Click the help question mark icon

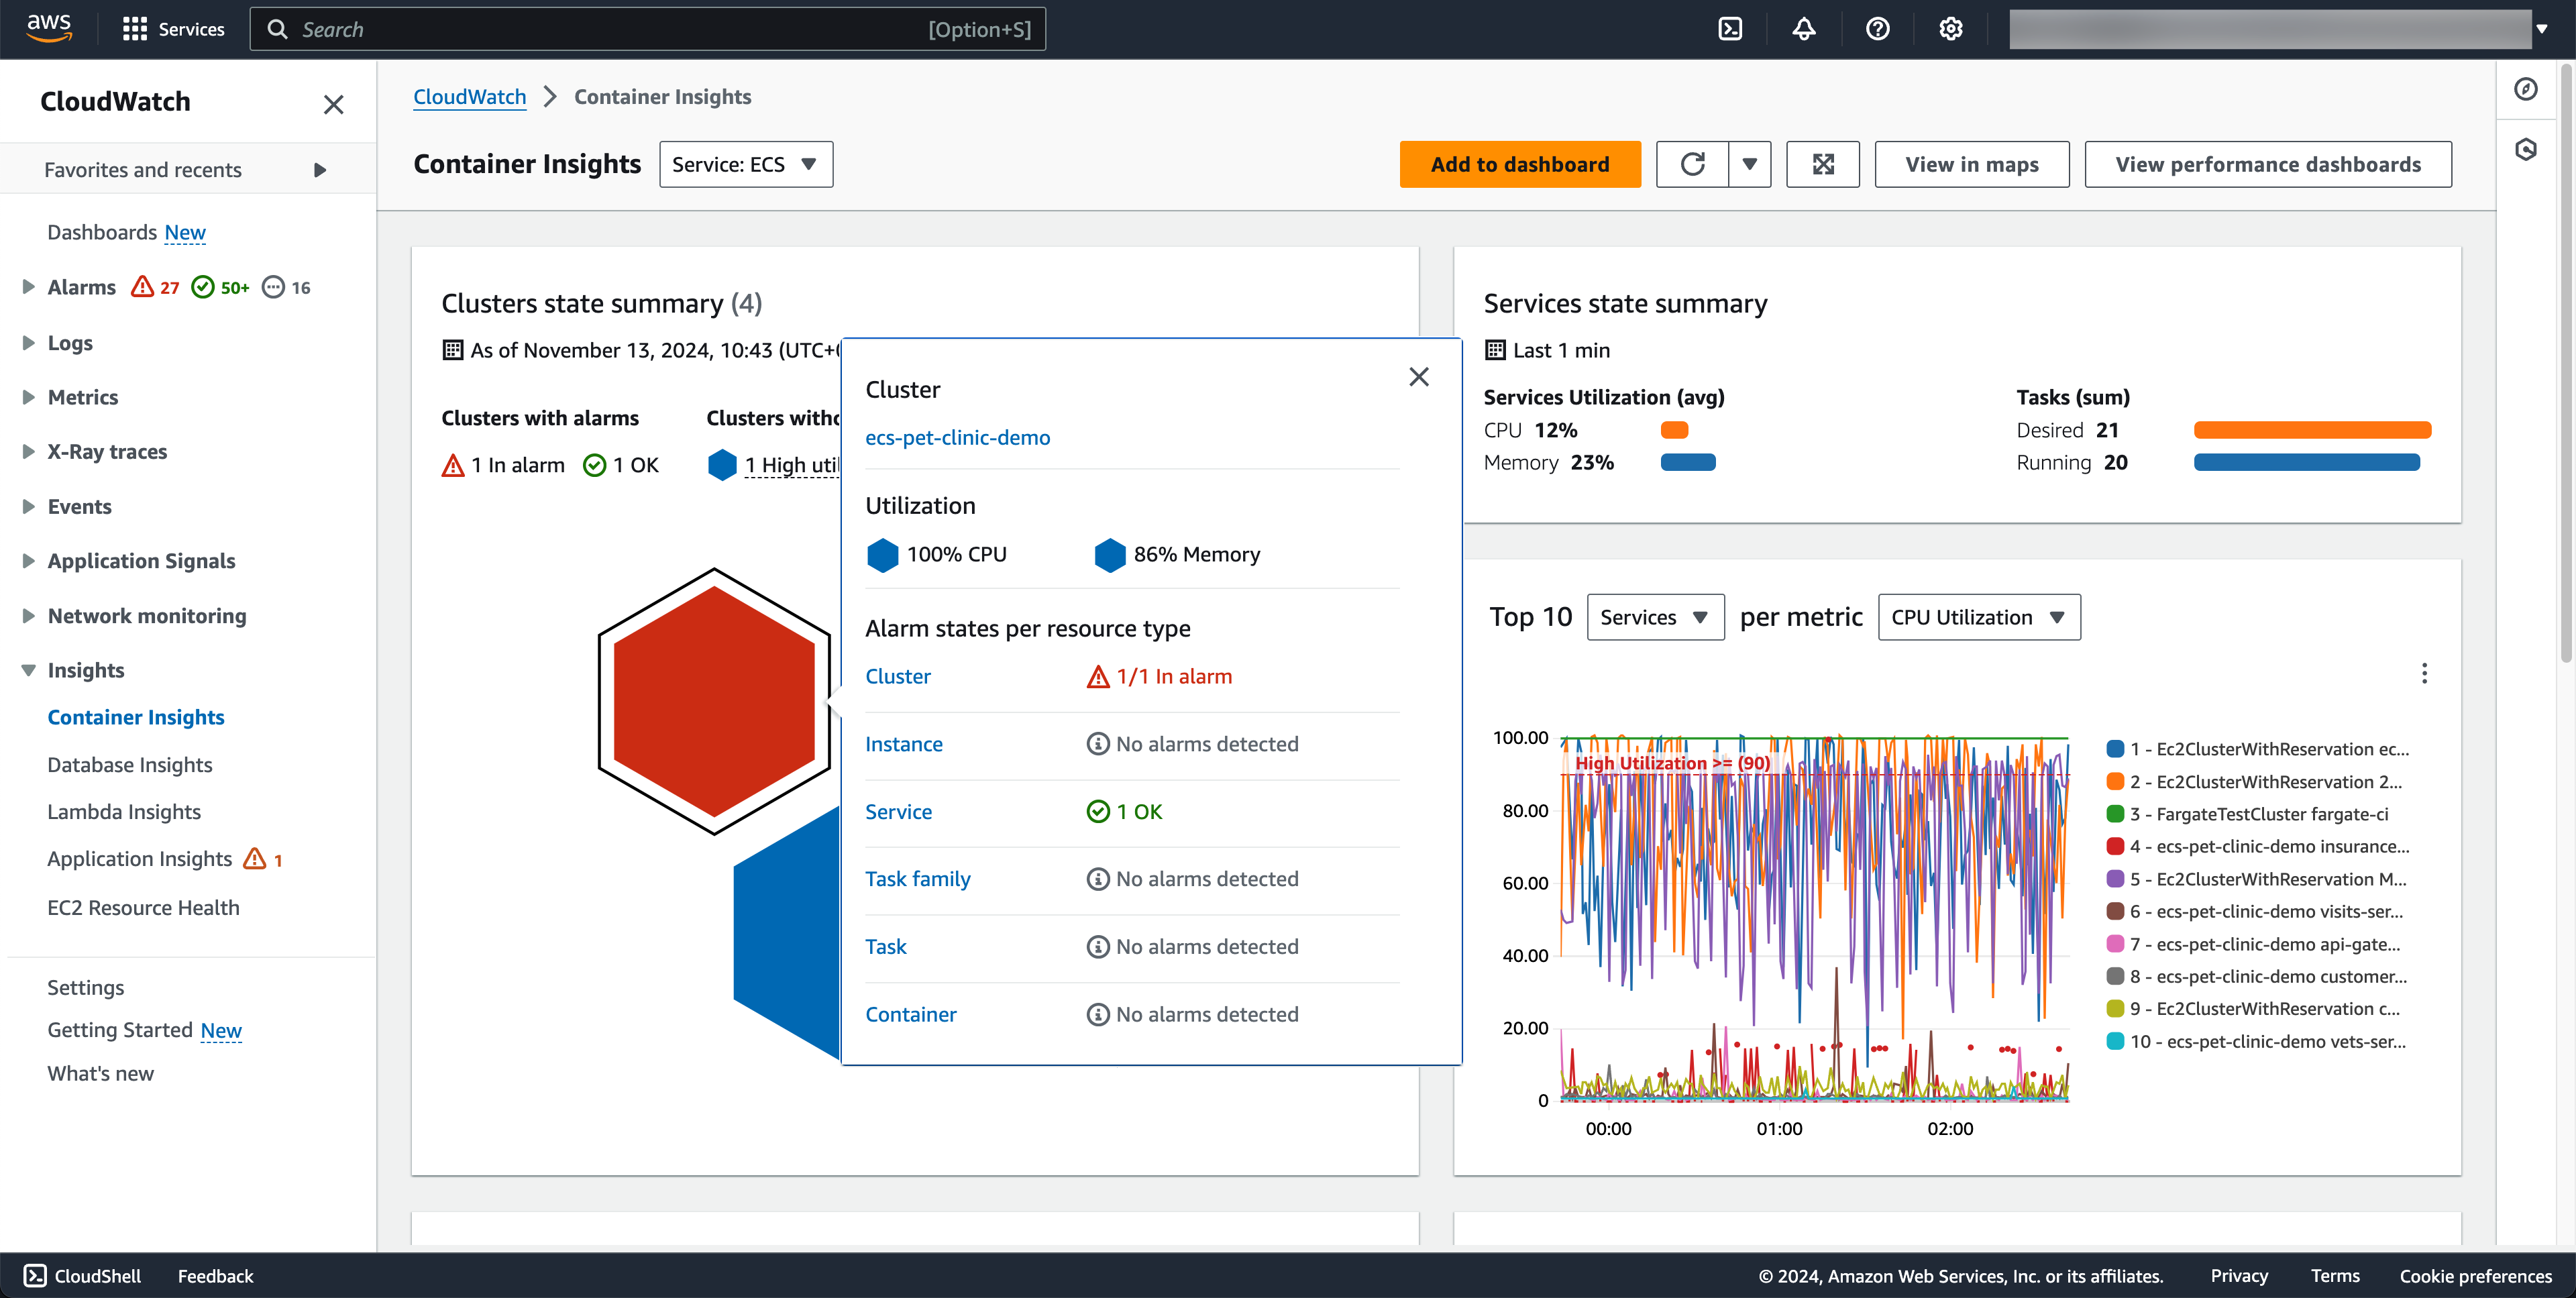1877,29
